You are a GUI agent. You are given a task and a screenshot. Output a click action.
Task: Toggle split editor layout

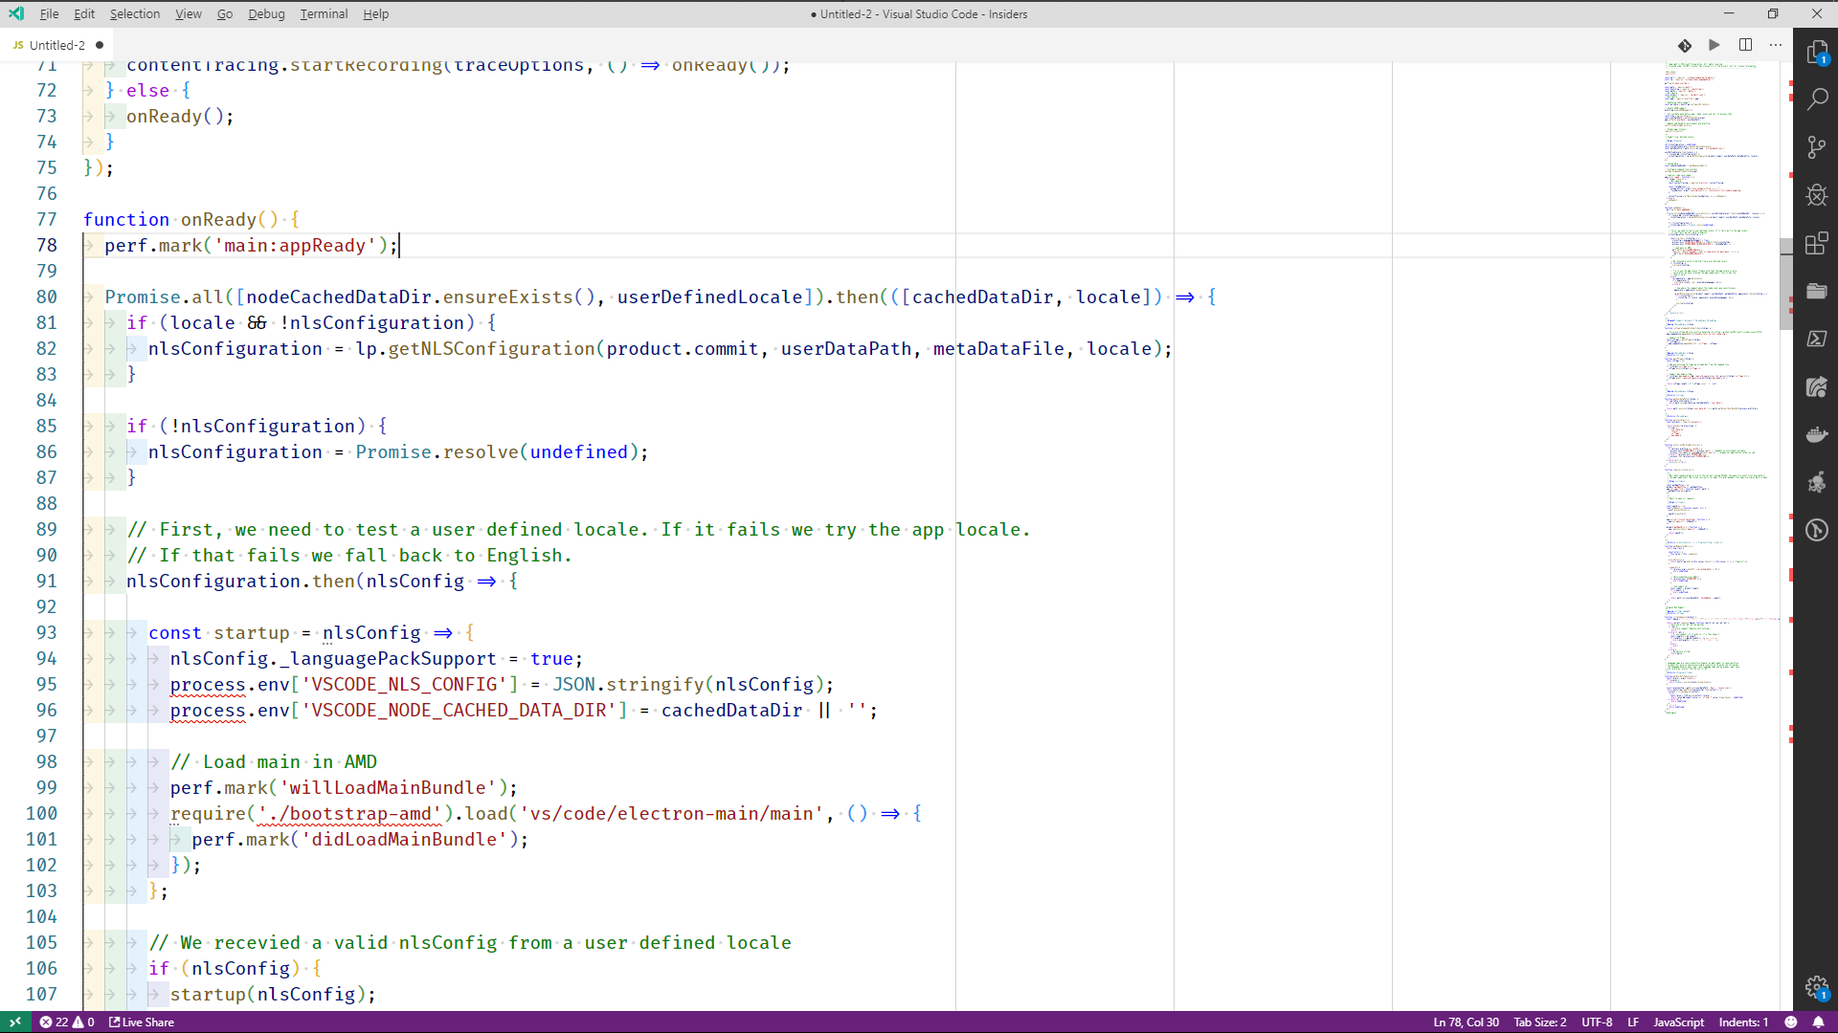coord(1745,45)
